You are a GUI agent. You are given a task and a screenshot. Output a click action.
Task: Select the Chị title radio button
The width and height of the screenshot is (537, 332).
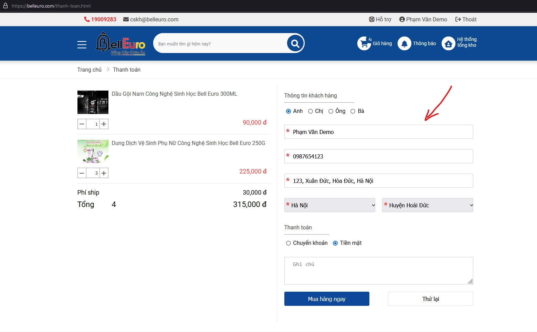pyautogui.click(x=310, y=111)
